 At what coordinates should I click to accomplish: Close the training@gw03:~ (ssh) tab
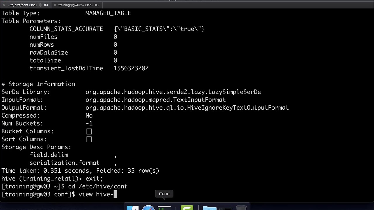click(x=54, y=5)
